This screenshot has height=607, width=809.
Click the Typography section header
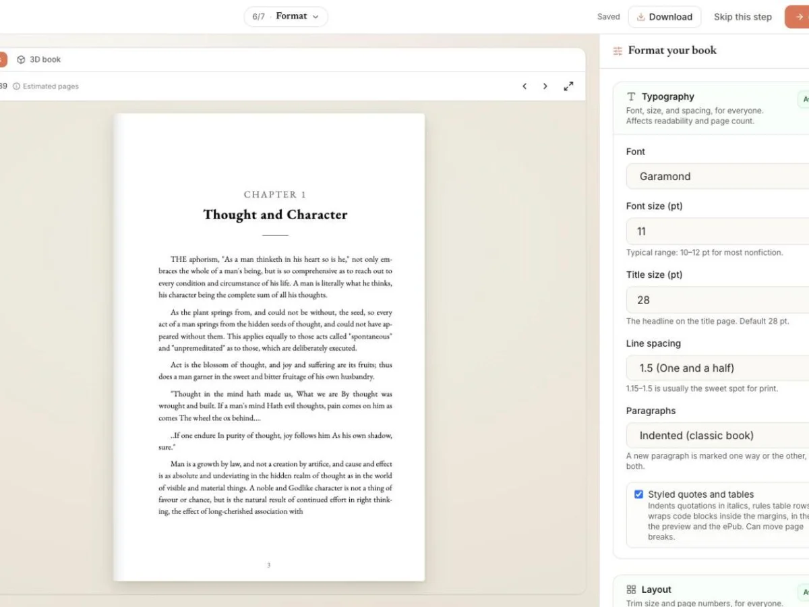711,108
